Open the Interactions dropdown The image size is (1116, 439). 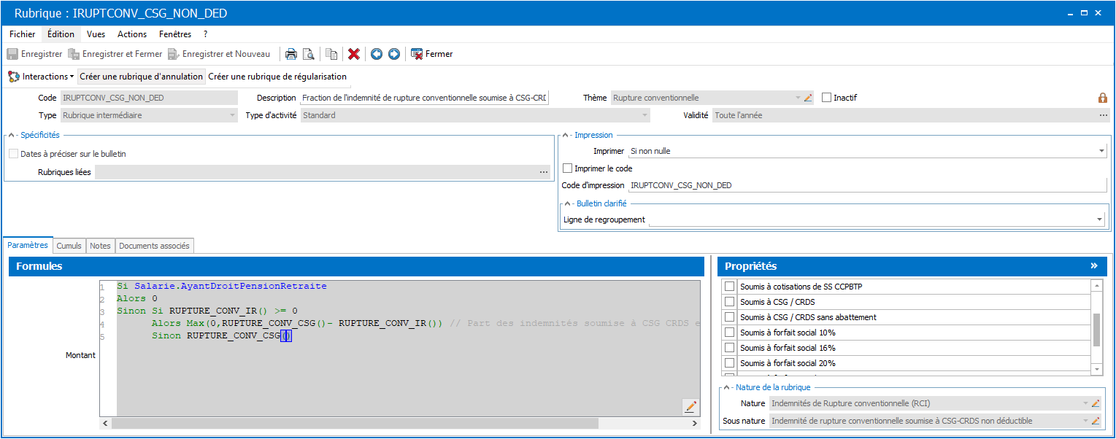(x=41, y=77)
